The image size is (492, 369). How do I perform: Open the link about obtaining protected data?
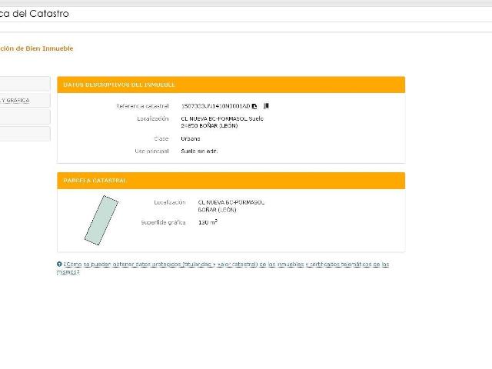coord(223,268)
